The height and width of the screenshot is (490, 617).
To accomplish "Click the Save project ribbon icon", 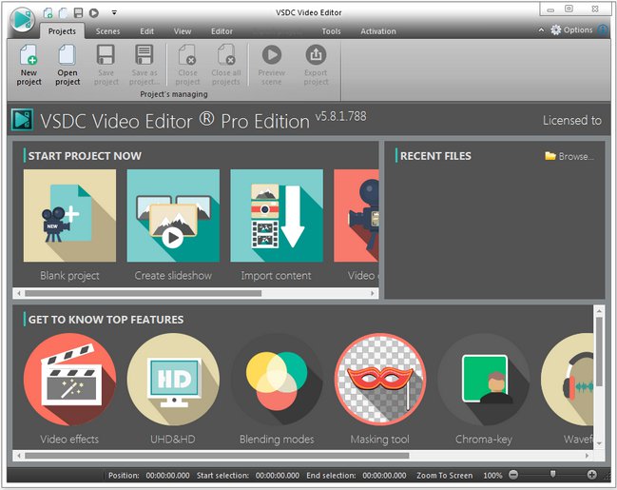I will [x=106, y=55].
